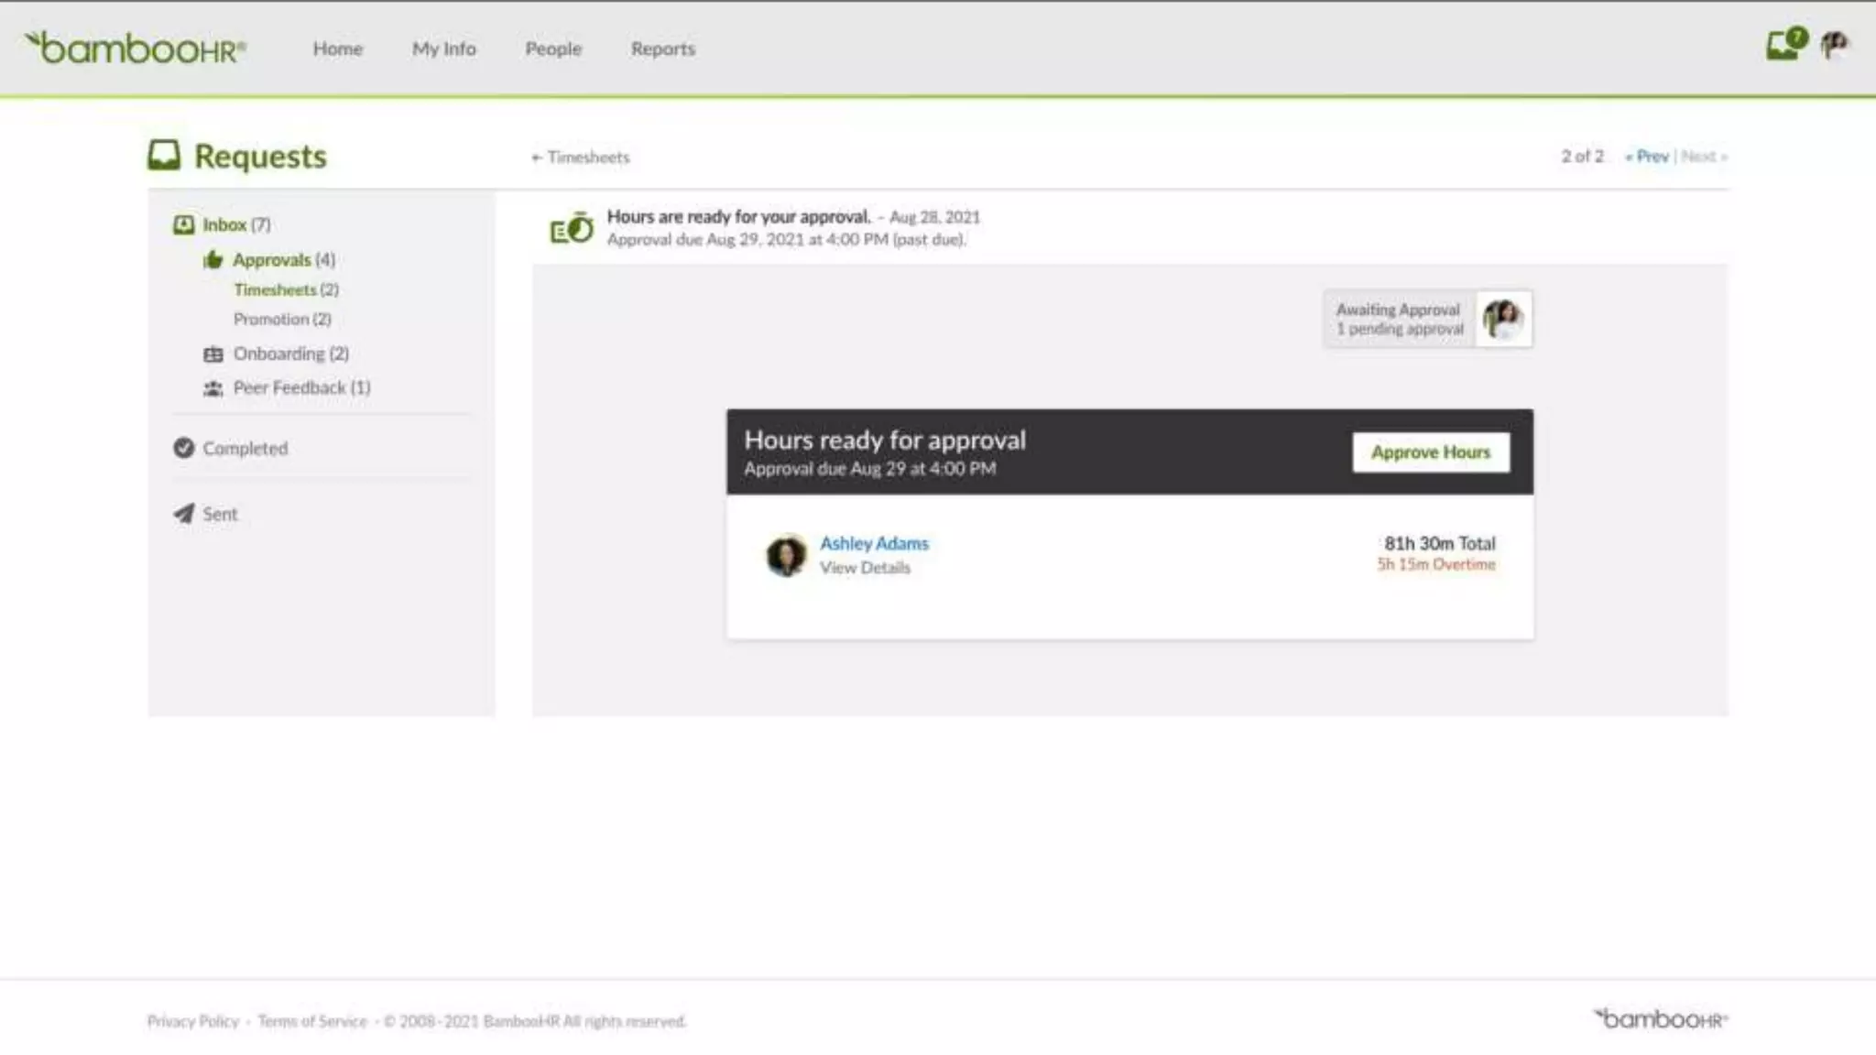Click the Approvals thumbs-up icon

click(213, 260)
